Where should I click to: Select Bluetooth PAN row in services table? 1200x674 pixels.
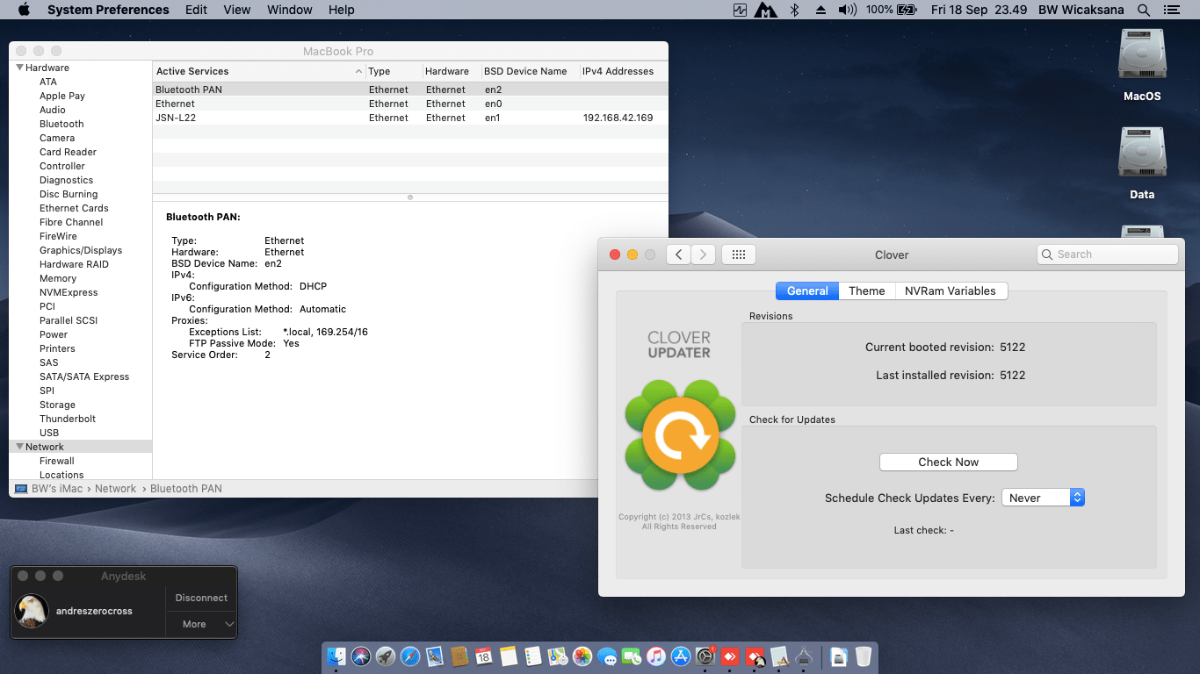(x=410, y=90)
